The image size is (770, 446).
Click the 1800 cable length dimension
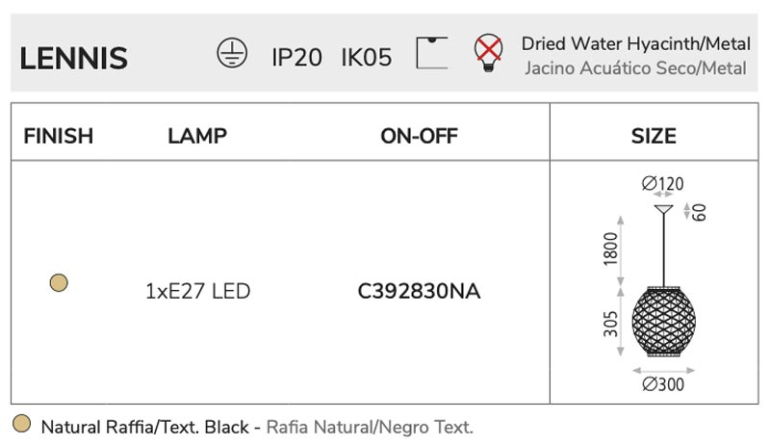pyautogui.click(x=610, y=249)
